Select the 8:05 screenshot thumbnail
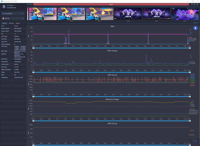 point(156,14)
